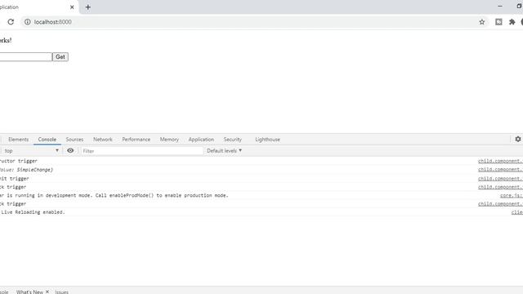
Task: Open the Extensions puzzle icon
Action: click(512, 22)
